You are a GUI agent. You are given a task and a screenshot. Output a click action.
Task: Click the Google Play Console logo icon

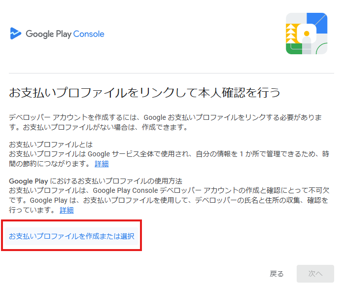click(x=16, y=34)
